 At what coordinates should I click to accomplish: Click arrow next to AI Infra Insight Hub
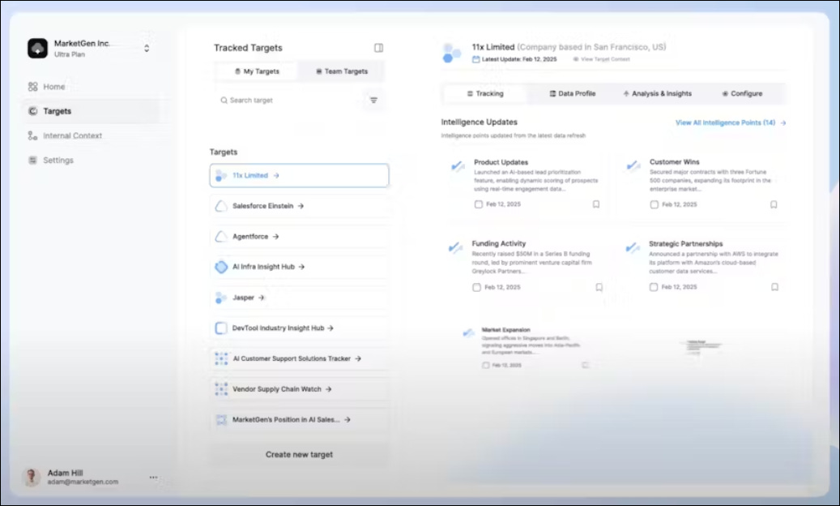pyautogui.click(x=301, y=267)
